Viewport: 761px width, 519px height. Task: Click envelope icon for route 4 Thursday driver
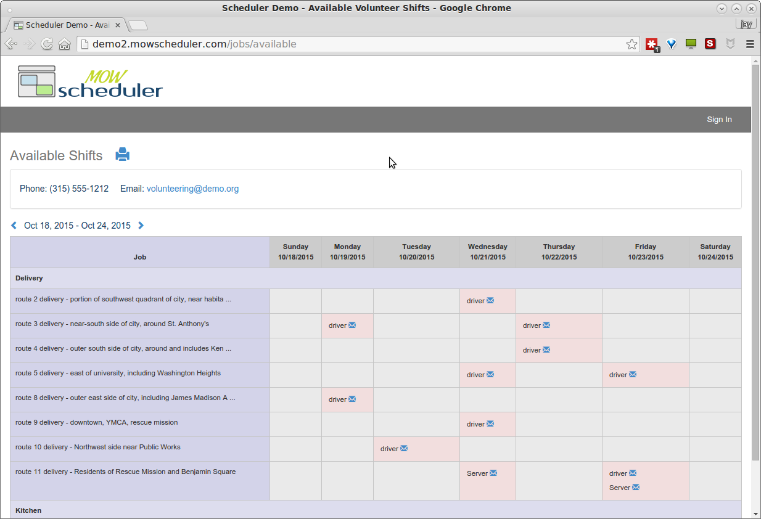click(546, 350)
